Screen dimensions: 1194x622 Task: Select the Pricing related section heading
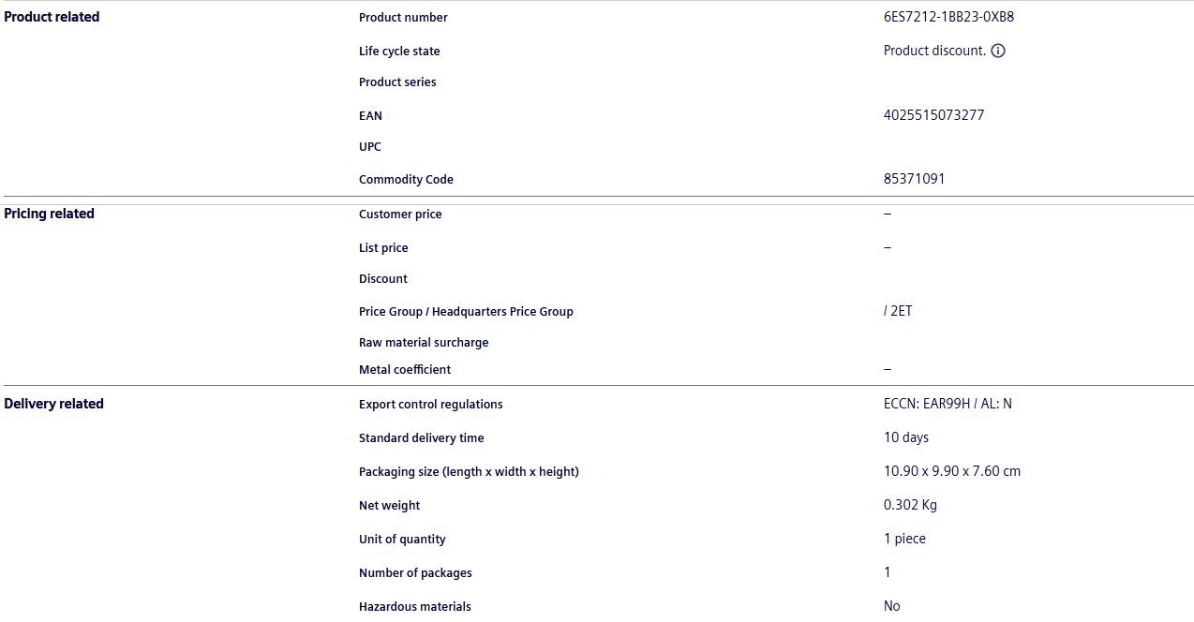[x=49, y=214]
